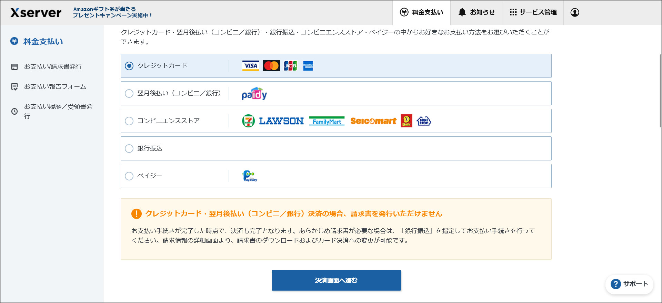Open the サポート help button
The height and width of the screenshot is (303, 662).
click(630, 284)
